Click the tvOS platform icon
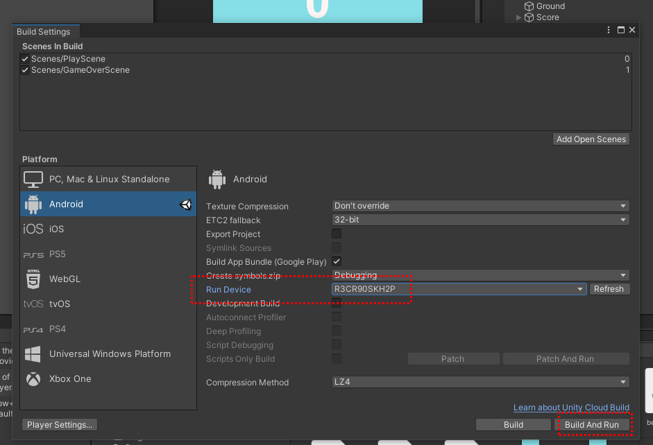Image resolution: width=653 pixels, height=445 pixels. point(33,304)
